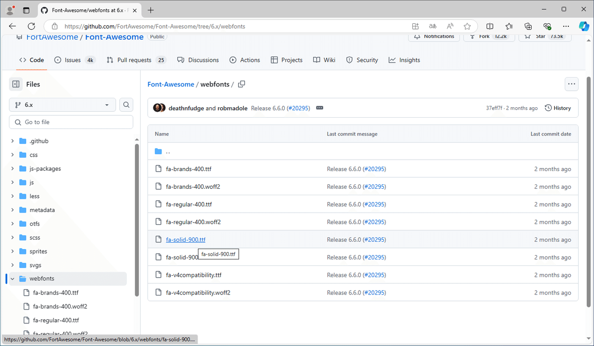594x346 pixels.
Task: Refresh the page with reload icon
Action: (x=31, y=26)
